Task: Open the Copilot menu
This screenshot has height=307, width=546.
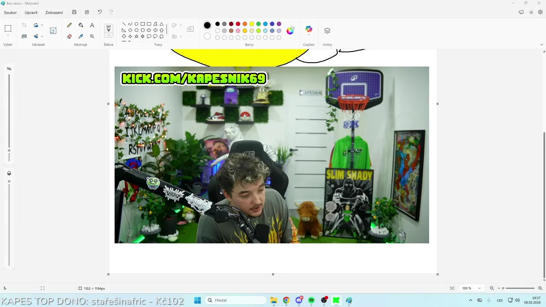Action: 309,30
